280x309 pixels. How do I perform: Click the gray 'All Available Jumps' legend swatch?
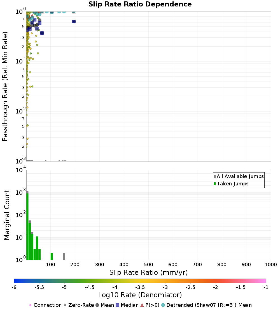click(x=215, y=176)
